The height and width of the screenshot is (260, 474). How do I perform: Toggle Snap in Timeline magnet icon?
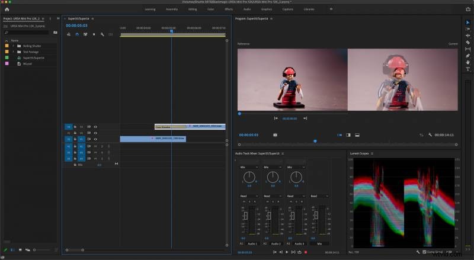[77, 34]
